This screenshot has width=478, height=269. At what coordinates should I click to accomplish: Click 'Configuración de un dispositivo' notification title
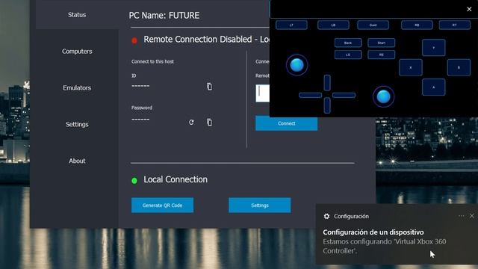coord(373,232)
